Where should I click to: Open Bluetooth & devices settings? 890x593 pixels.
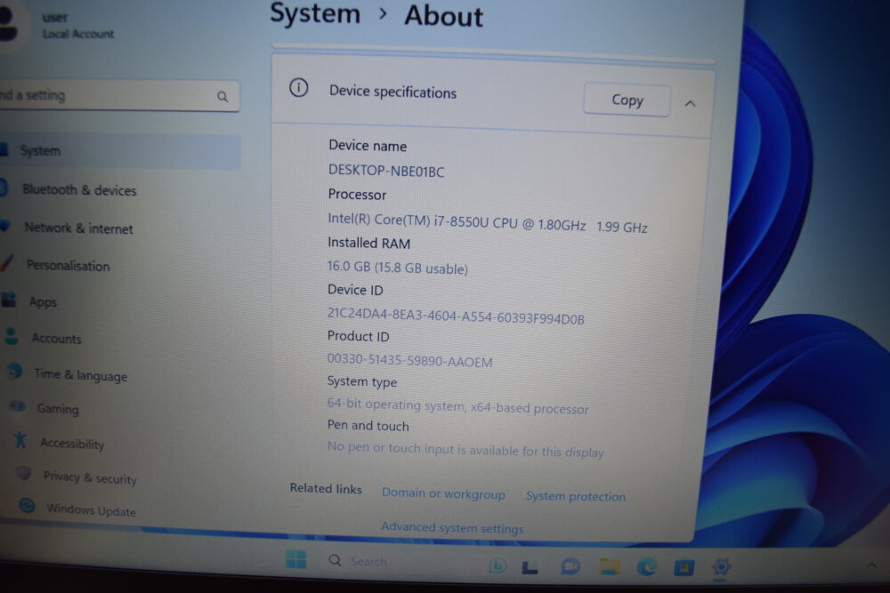point(79,190)
